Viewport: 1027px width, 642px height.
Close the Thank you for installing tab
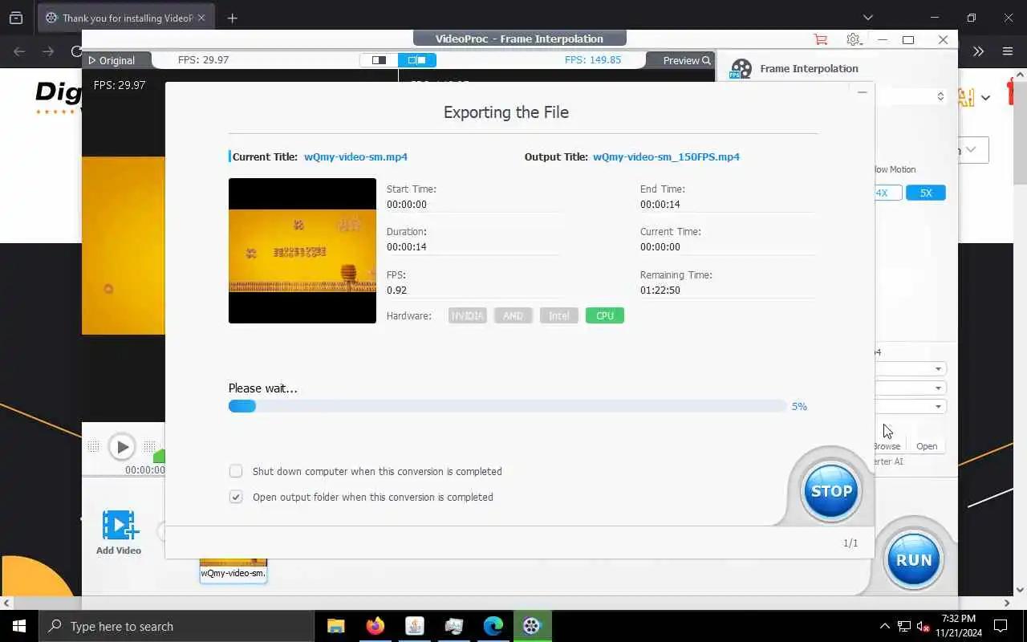tap(201, 18)
